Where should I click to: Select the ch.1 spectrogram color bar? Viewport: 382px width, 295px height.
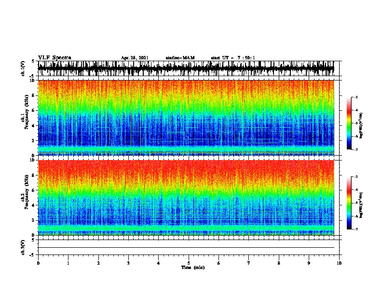pos(349,123)
